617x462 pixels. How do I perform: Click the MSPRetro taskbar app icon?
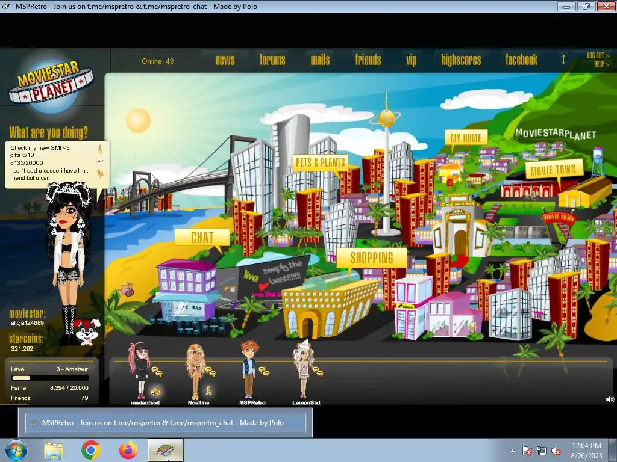point(165,450)
